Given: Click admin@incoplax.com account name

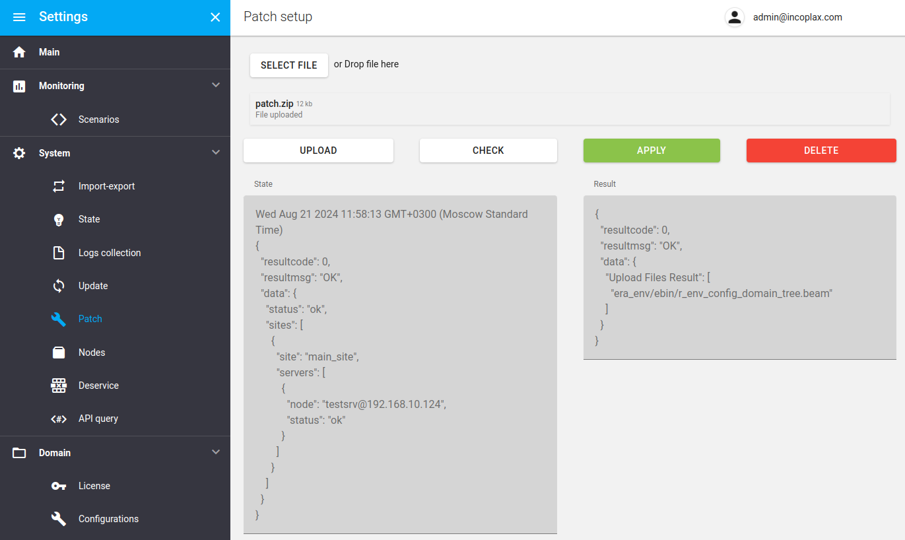Looking at the screenshot, I should (x=797, y=18).
